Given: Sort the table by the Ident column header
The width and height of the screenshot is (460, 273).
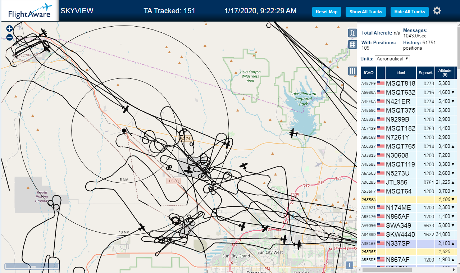Looking at the screenshot, I should coord(401,73).
